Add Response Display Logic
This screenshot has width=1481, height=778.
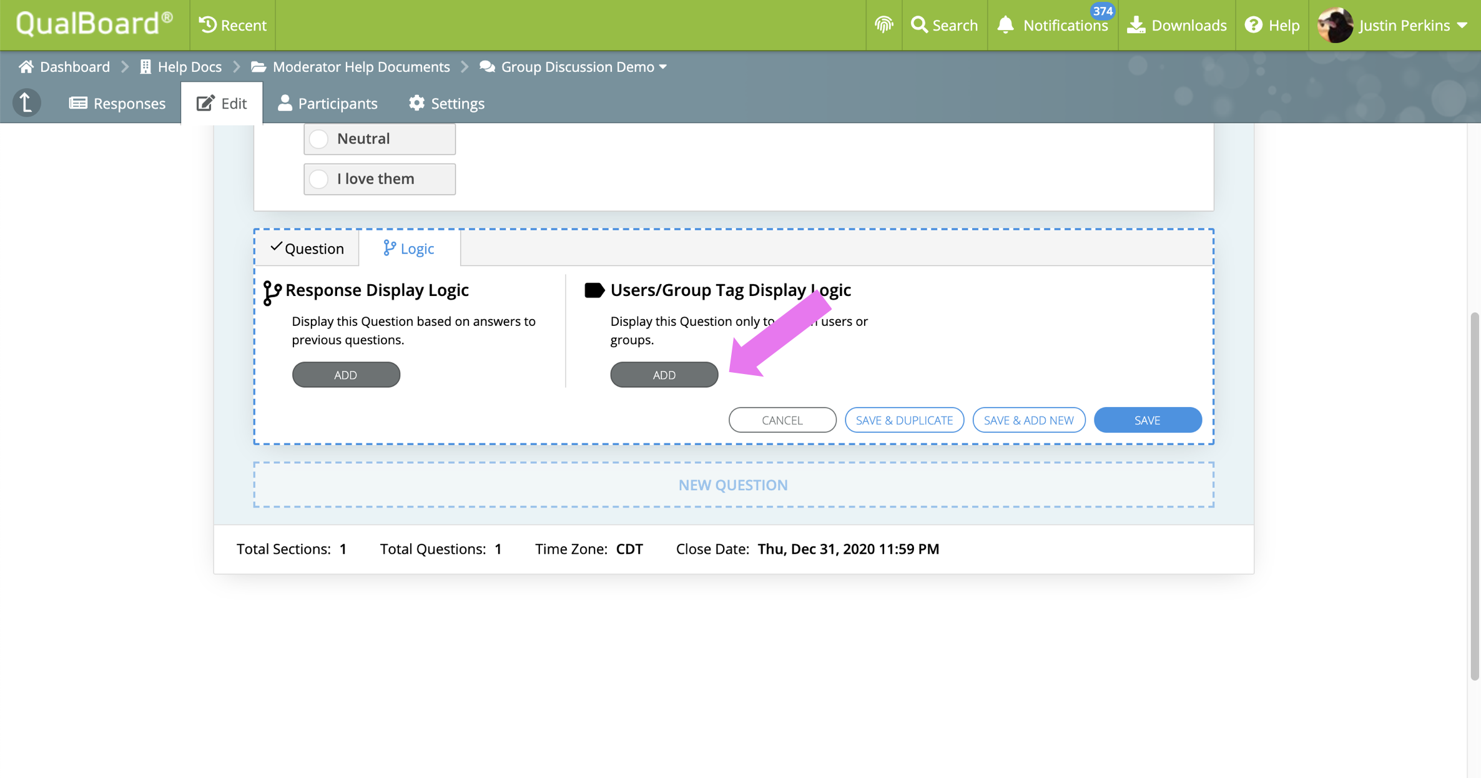pyautogui.click(x=346, y=375)
